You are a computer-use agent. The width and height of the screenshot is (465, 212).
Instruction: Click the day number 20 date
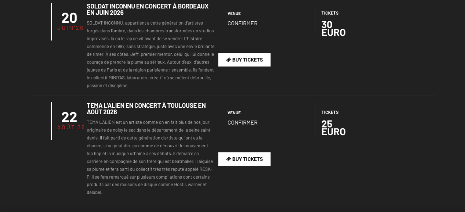coord(69,18)
